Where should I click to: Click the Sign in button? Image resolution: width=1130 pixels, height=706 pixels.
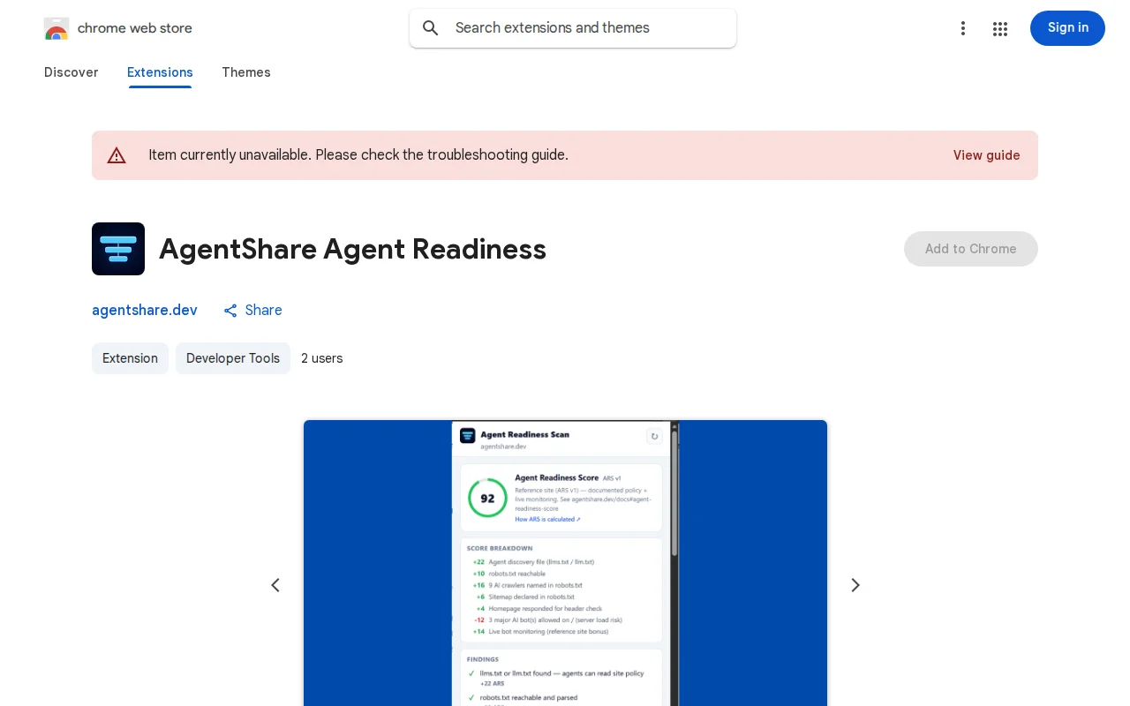point(1067,28)
